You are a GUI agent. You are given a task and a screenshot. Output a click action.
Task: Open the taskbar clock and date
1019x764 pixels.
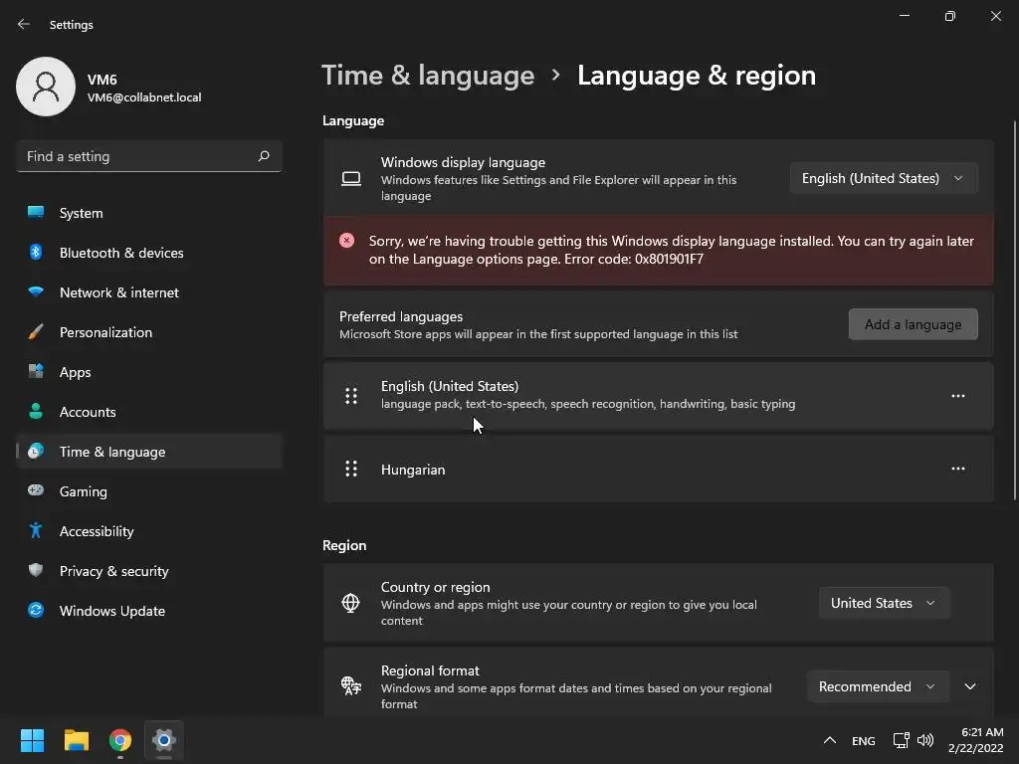tap(976, 740)
